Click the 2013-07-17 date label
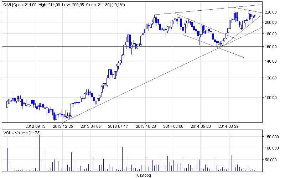The height and width of the screenshot is (178, 285). [x=118, y=126]
